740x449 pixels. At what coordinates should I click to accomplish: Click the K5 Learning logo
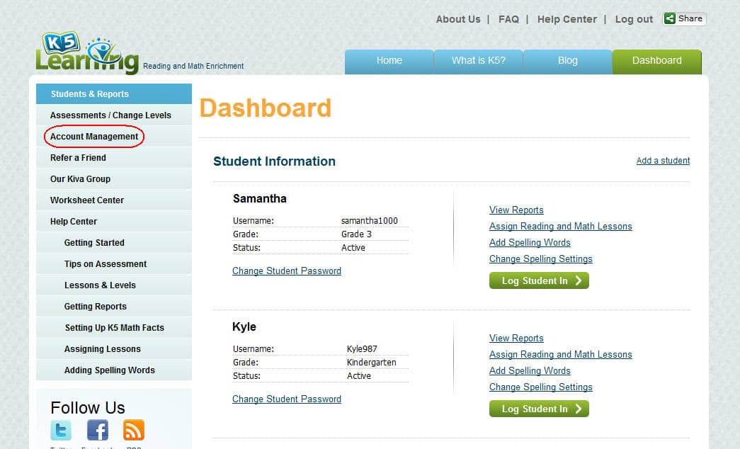pyautogui.click(x=87, y=52)
